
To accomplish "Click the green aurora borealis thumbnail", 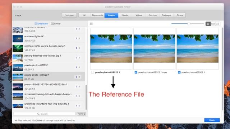I will point(18,48).
